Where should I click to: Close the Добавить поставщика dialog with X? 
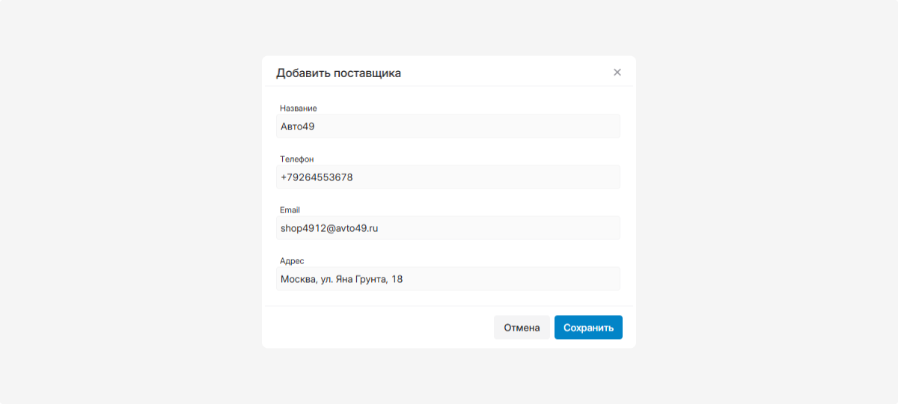point(617,73)
